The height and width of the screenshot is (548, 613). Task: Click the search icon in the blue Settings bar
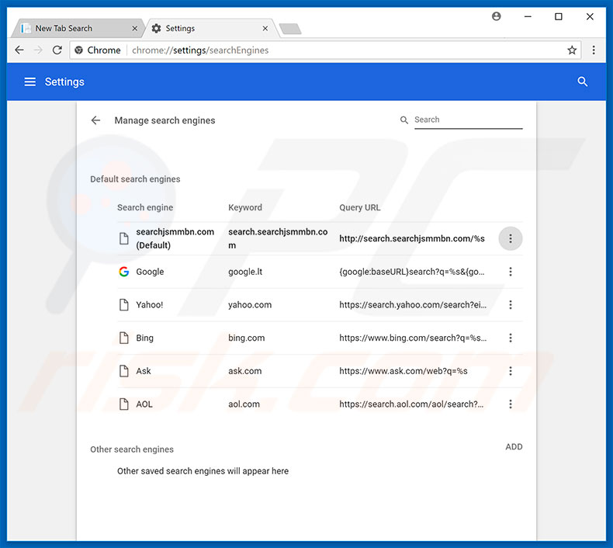tap(583, 82)
